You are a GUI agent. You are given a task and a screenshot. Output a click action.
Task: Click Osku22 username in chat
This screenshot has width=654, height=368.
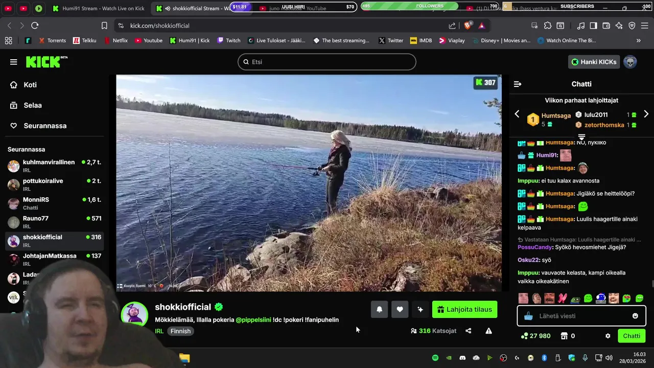(528, 260)
